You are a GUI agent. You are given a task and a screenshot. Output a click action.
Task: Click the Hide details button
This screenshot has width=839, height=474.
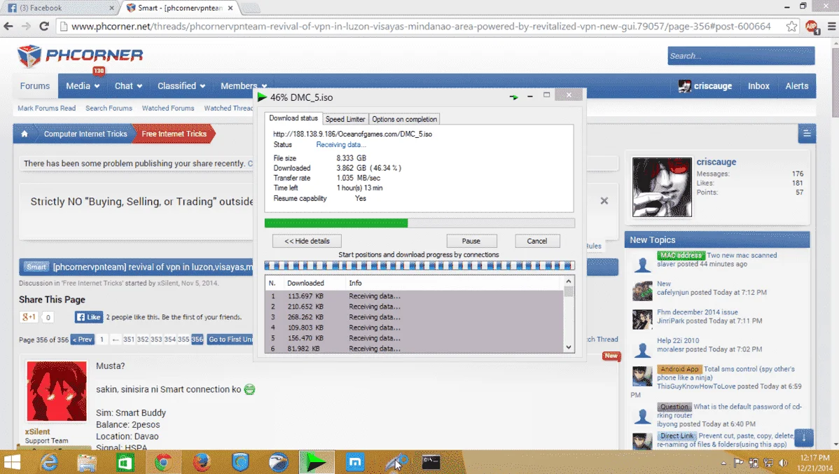(307, 242)
